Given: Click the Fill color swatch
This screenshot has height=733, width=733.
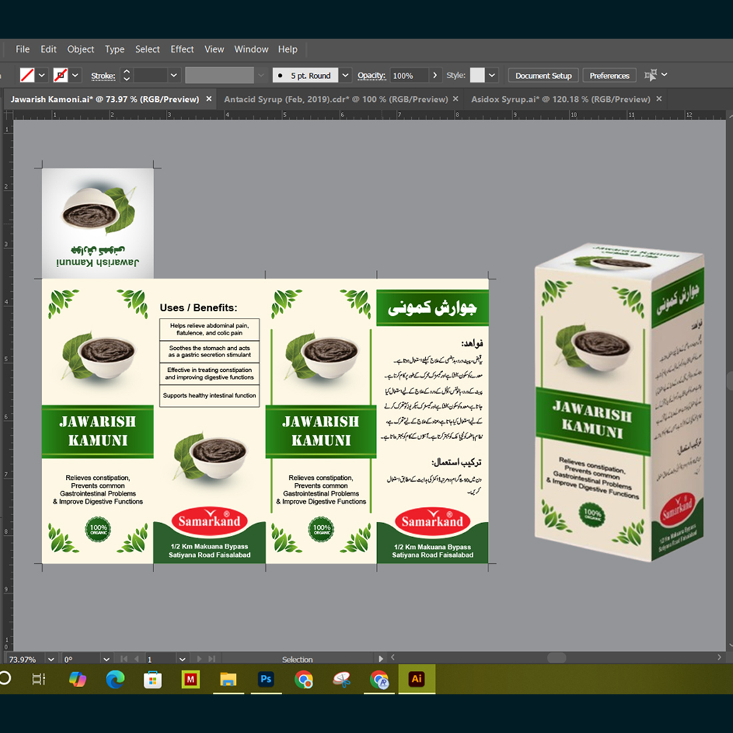Looking at the screenshot, I should point(27,75).
